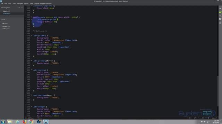Screen dimensions: 222x124
Task: Open bs.html in the project tree
Action: click(x=5, y=23)
